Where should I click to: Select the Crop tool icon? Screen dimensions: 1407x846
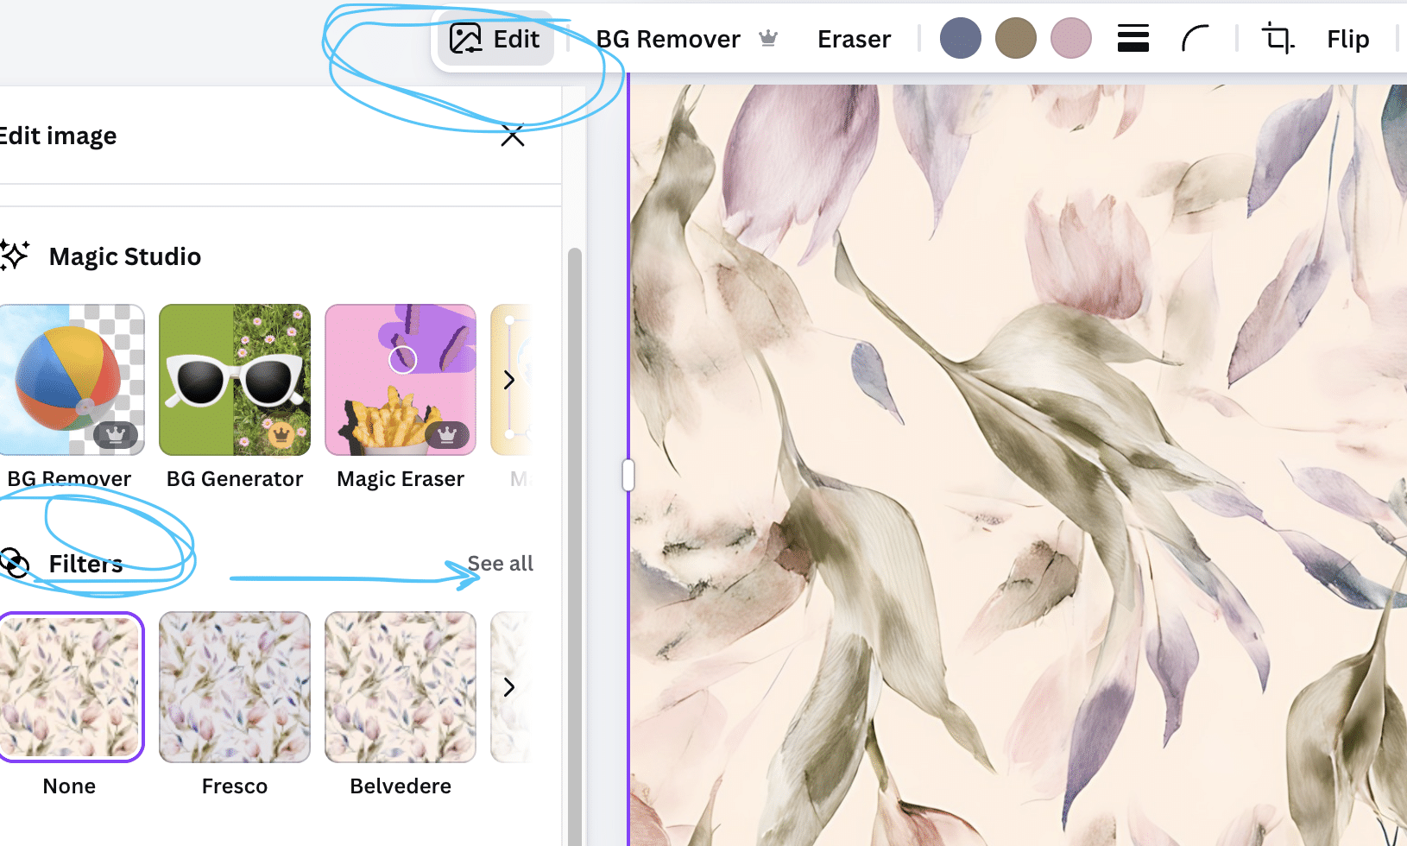1277,39
